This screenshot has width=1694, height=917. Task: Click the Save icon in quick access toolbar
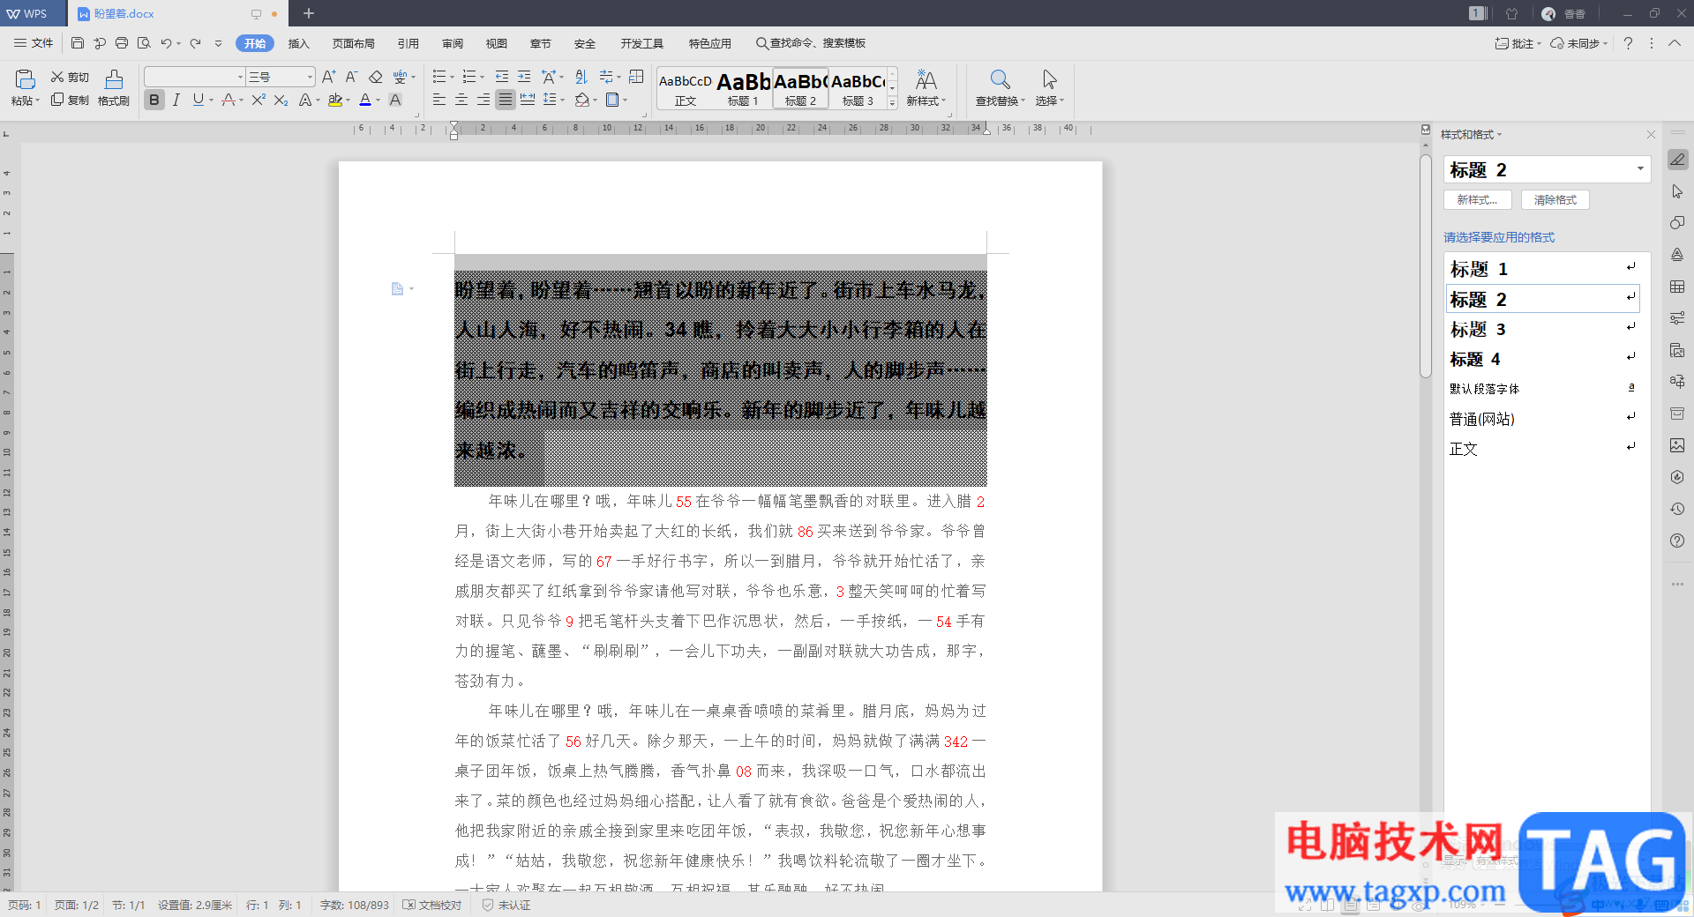click(78, 43)
